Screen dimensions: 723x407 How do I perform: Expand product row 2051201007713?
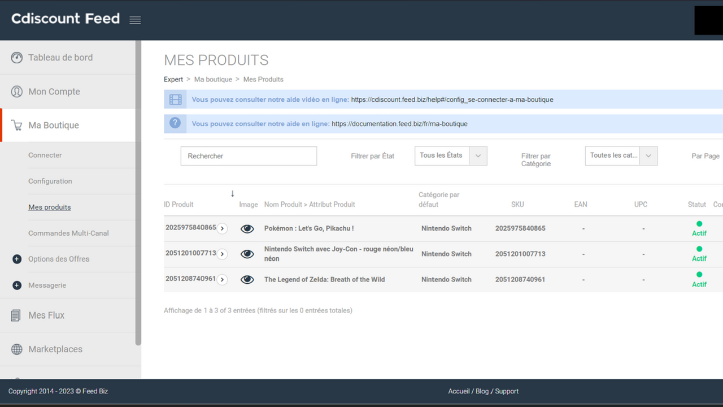(223, 254)
